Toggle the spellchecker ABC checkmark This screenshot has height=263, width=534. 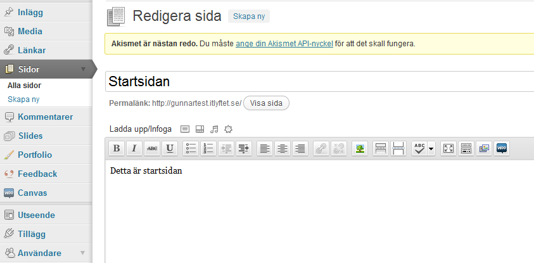coord(419,148)
